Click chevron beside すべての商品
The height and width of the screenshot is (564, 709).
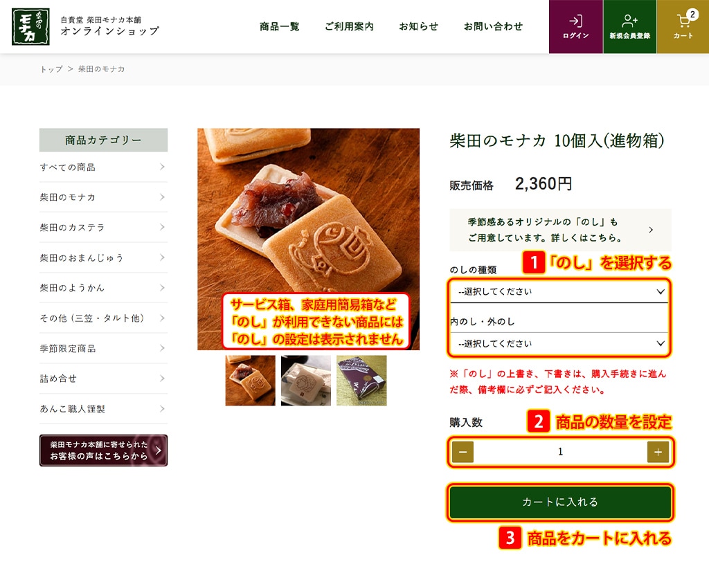(162, 167)
